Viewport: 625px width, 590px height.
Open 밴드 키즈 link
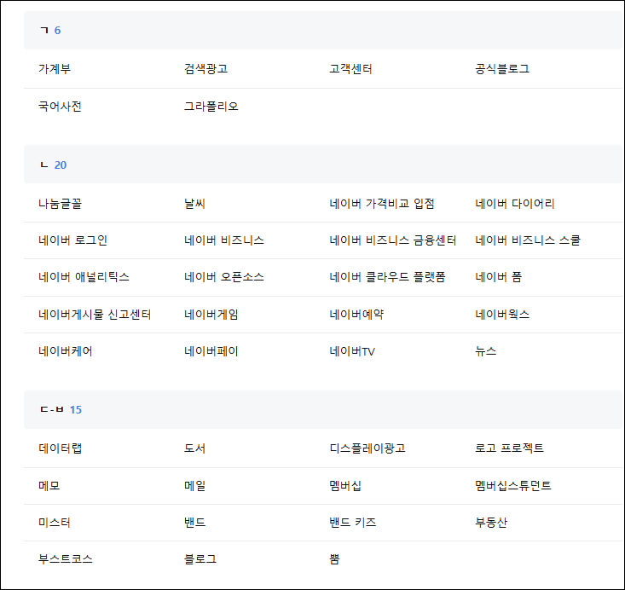tap(353, 523)
